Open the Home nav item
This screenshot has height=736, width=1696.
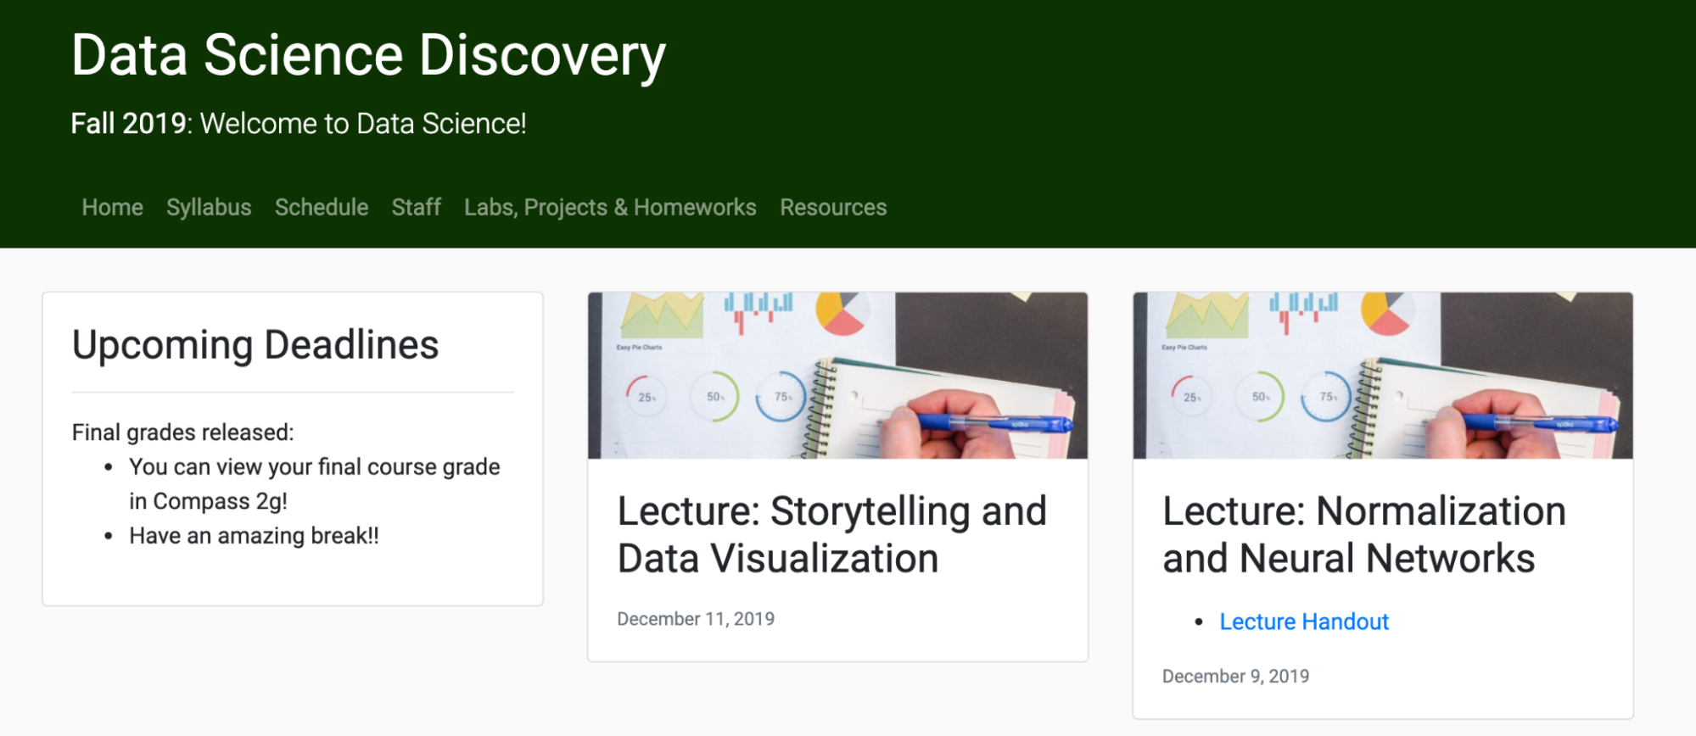[x=112, y=208]
